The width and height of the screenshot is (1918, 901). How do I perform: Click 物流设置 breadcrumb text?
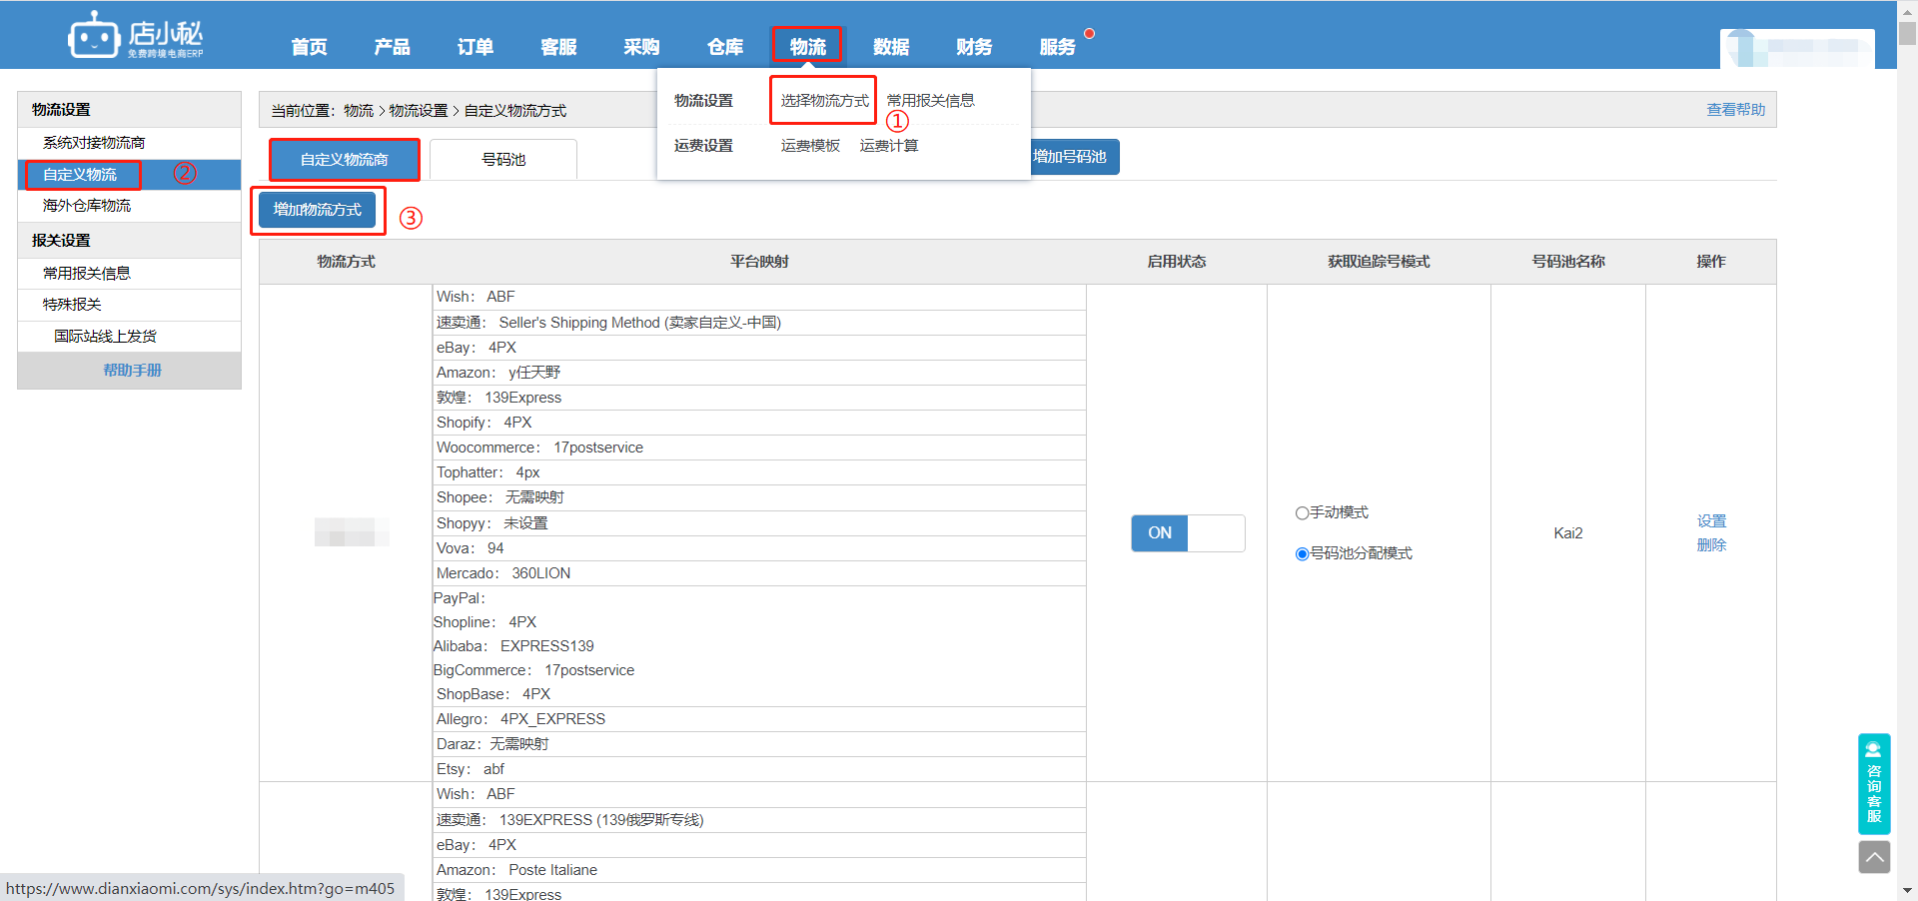(x=419, y=111)
